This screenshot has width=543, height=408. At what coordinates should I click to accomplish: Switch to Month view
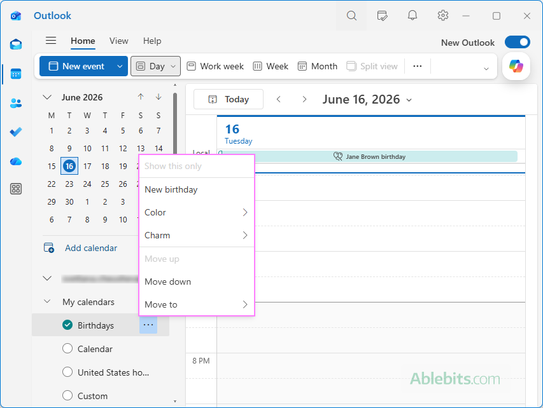pyautogui.click(x=318, y=66)
